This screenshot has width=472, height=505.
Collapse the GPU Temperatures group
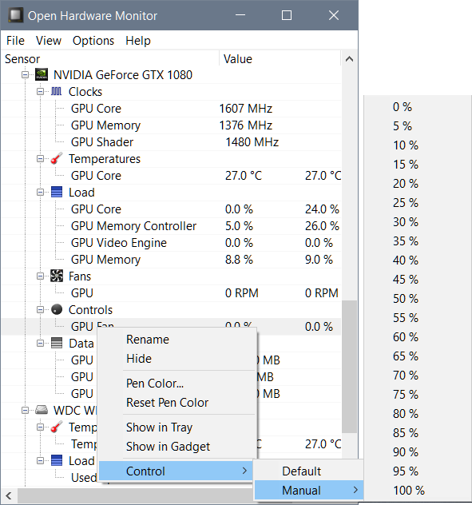coord(40,158)
